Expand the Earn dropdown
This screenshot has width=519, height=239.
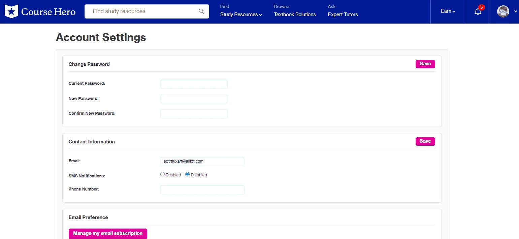(448, 11)
